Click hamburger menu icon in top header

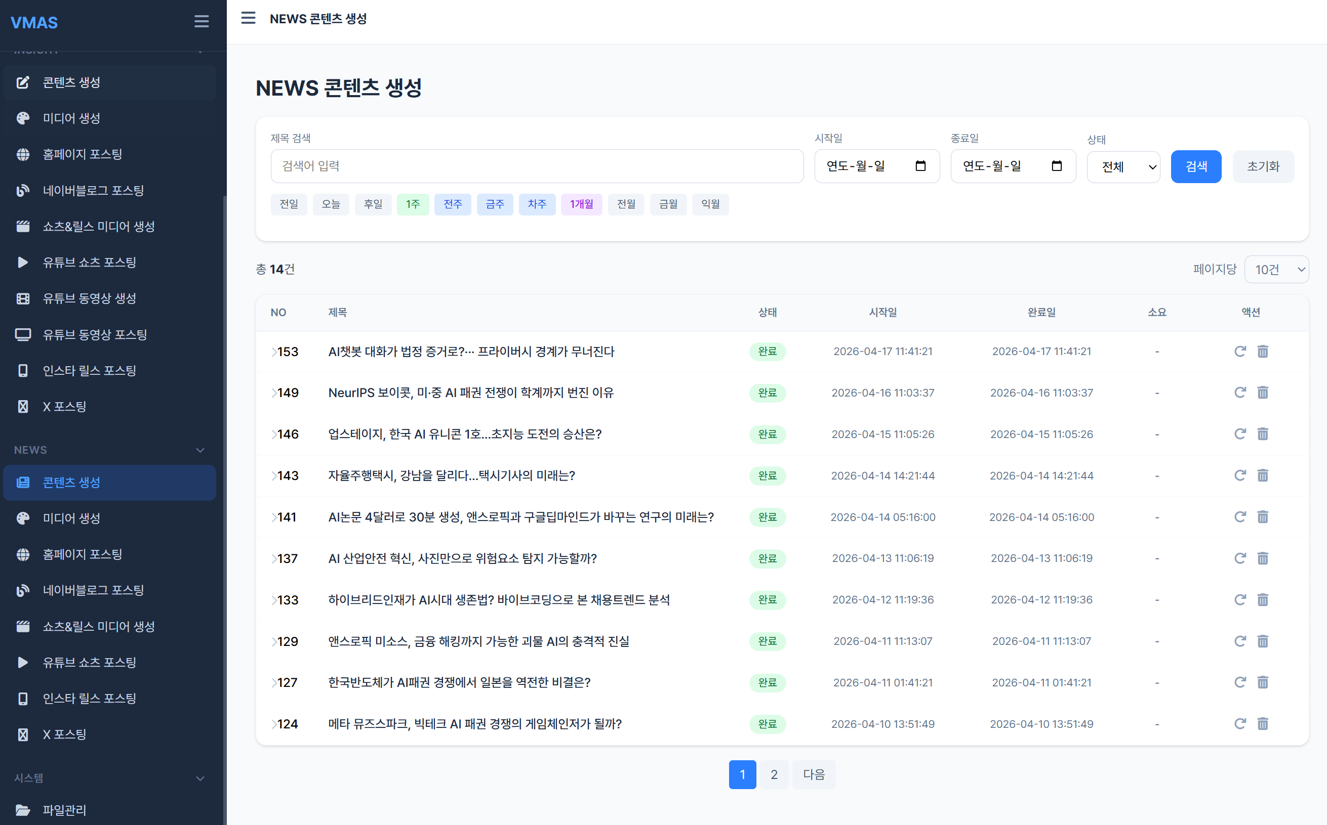coord(249,18)
